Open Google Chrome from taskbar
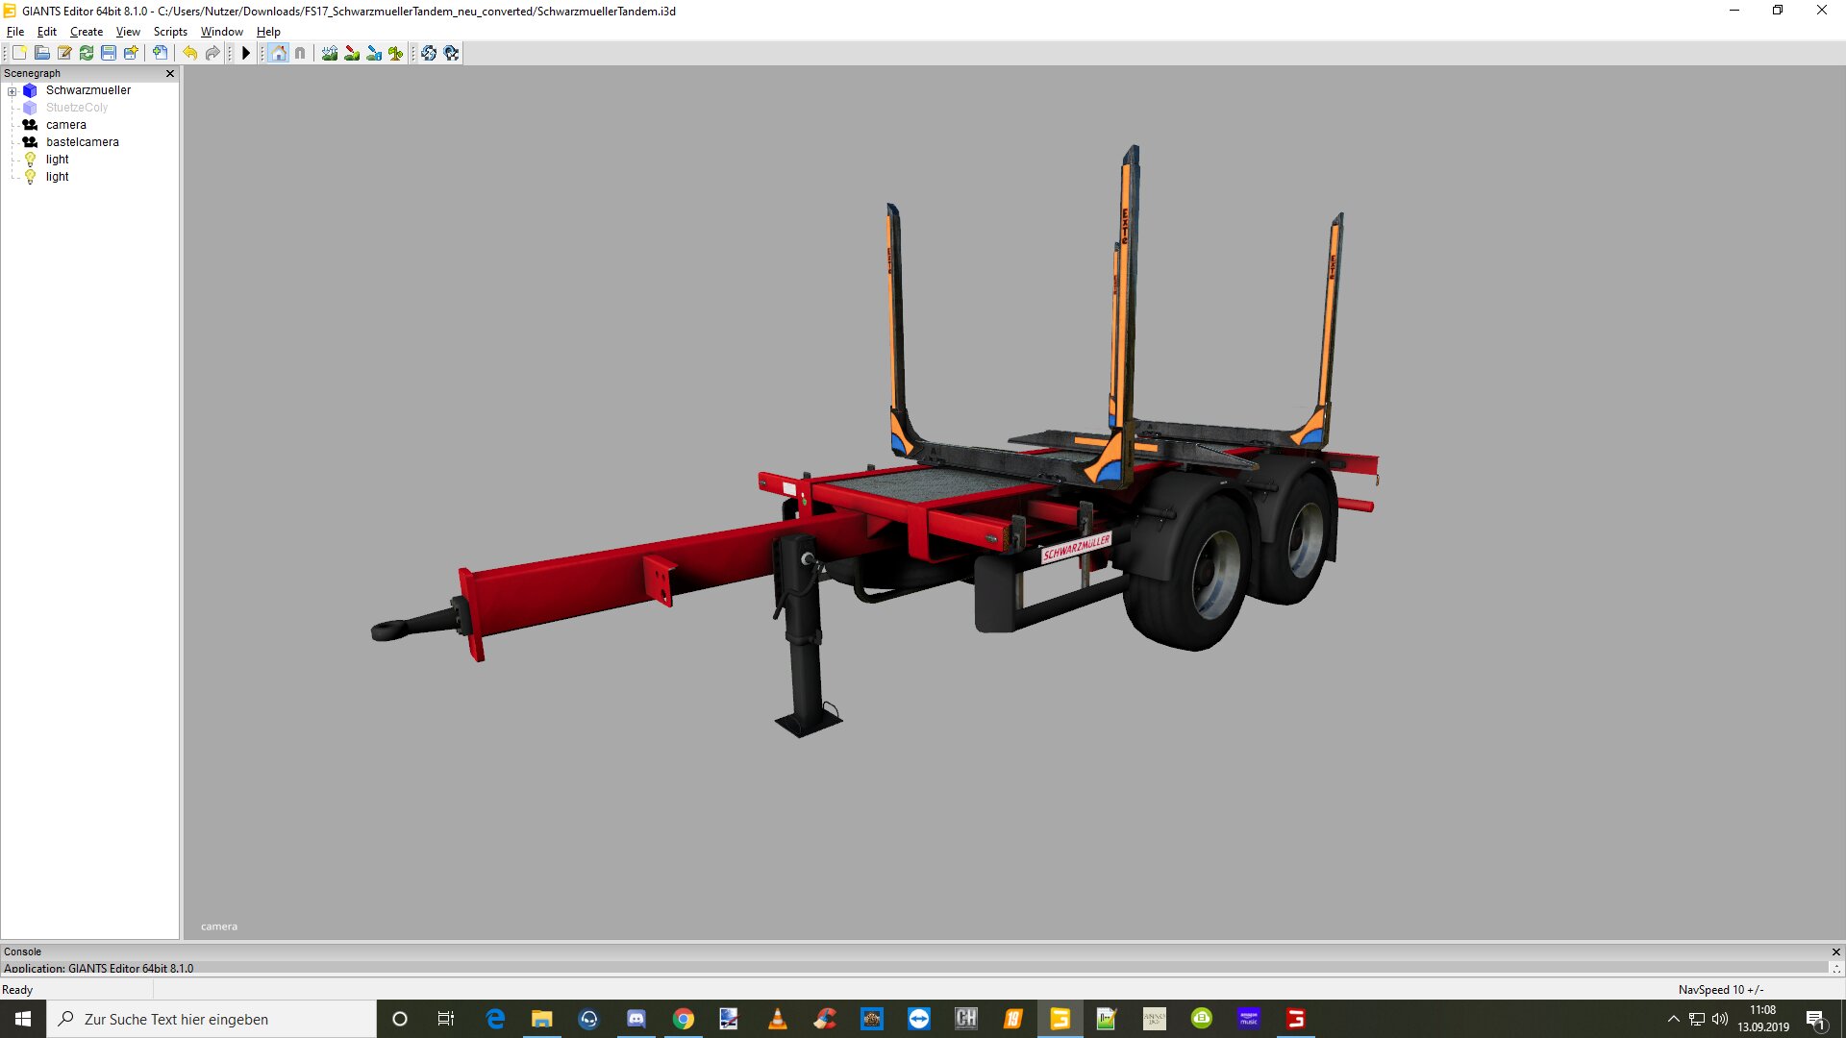The image size is (1846, 1038). tap(683, 1019)
